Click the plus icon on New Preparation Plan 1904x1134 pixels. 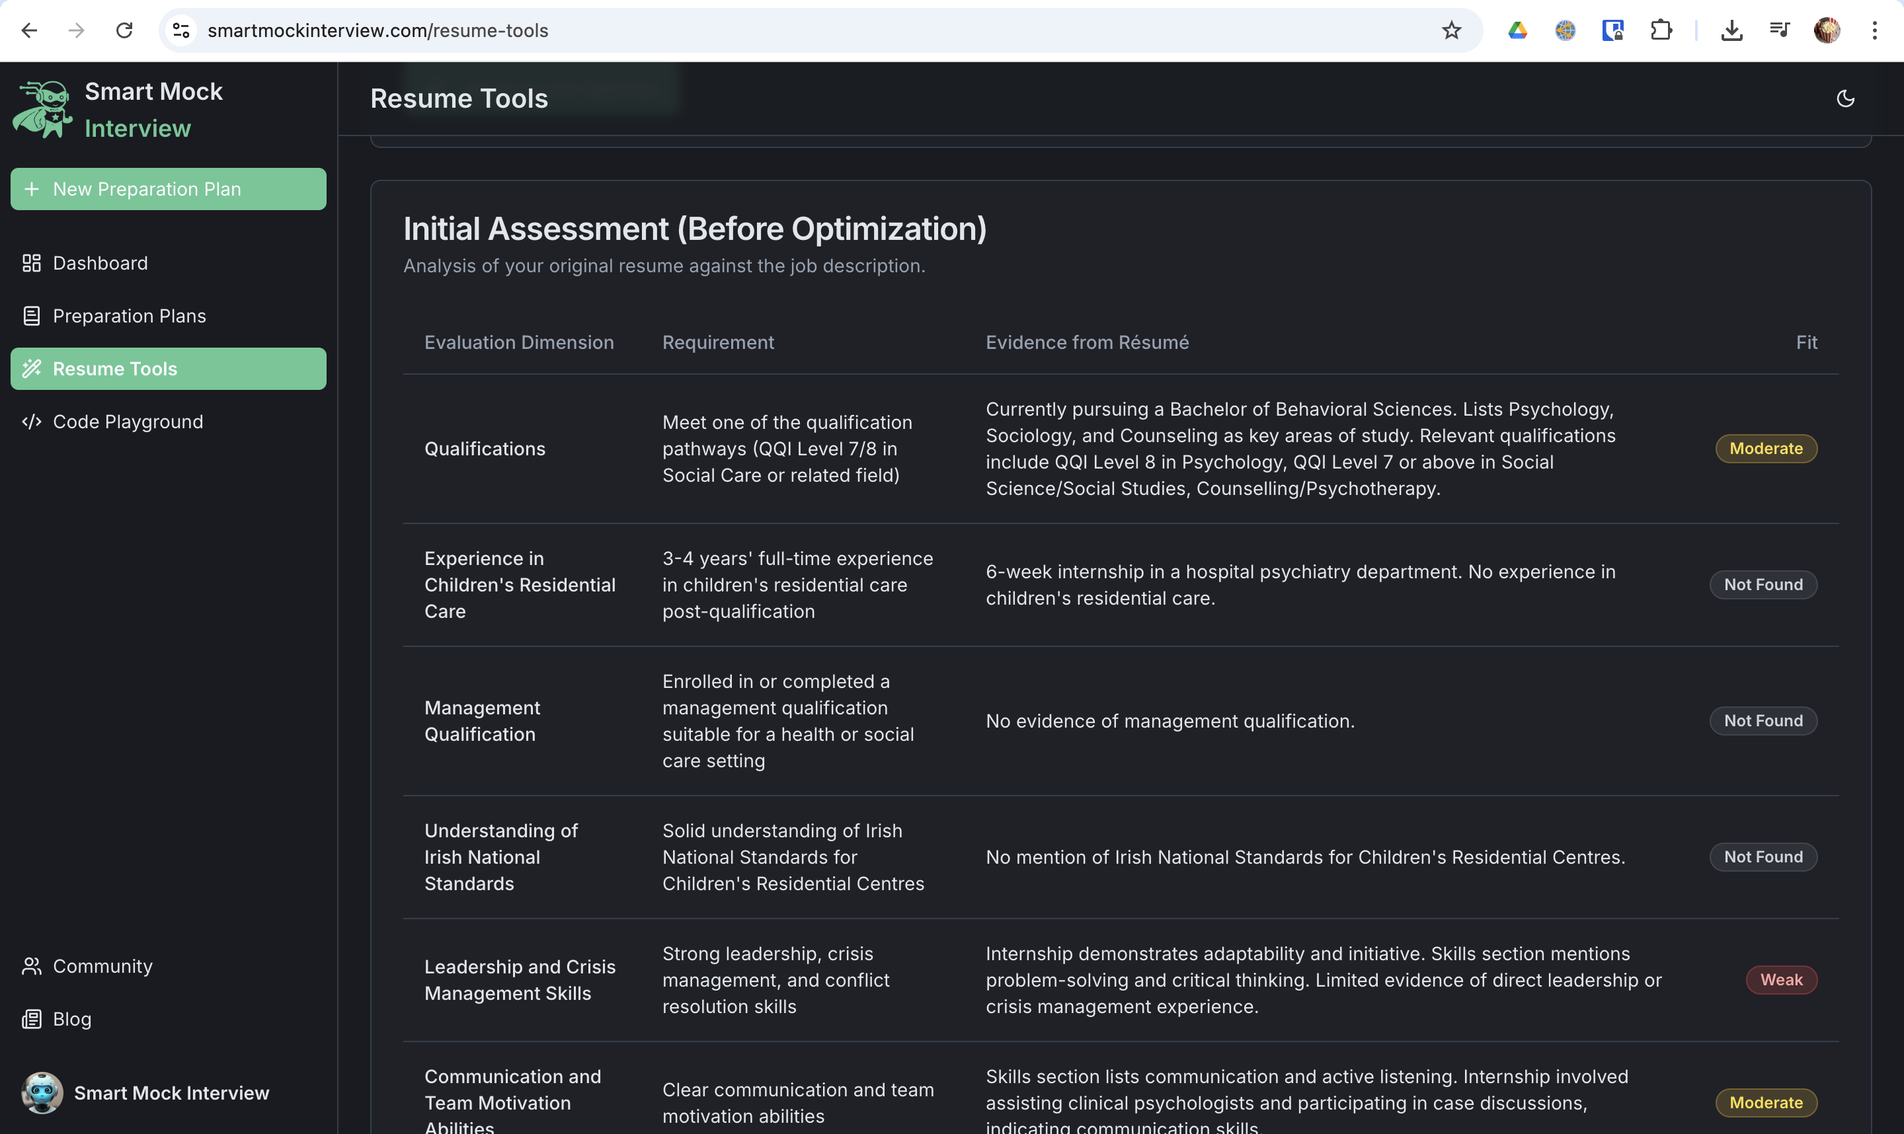pyautogui.click(x=31, y=189)
